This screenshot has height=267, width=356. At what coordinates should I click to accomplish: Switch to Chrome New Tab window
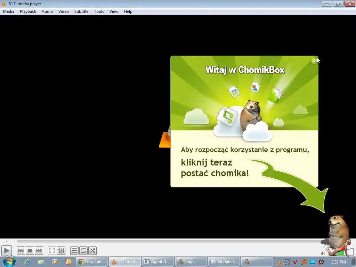(92, 262)
